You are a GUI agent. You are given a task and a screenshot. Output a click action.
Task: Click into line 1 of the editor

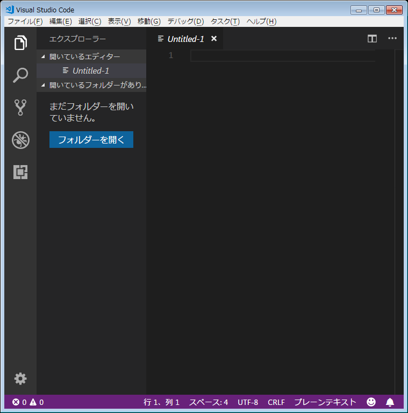pyautogui.click(x=283, y=56)
